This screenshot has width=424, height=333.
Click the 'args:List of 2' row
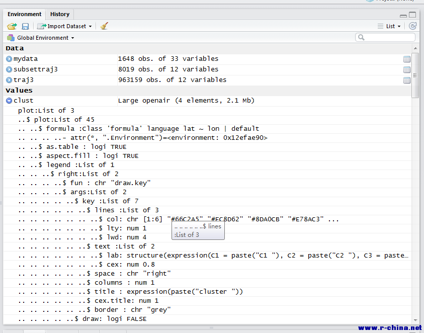[207, 192]
